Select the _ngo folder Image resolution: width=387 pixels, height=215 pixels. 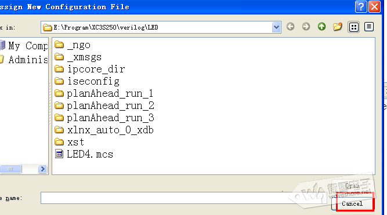73,45
